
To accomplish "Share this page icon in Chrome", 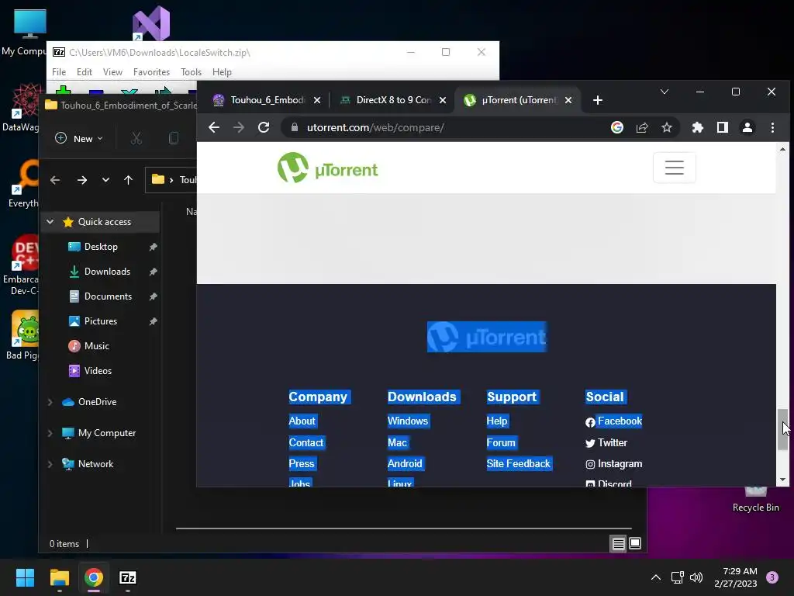I will (642, 127).
